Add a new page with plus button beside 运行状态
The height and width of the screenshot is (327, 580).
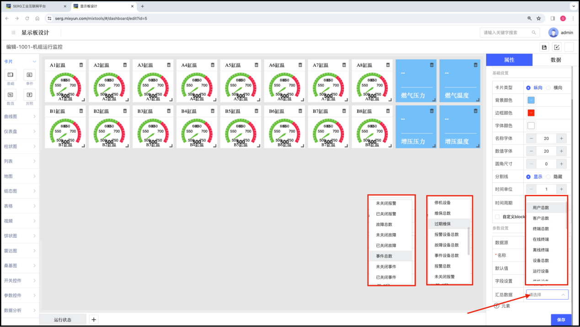pos(94,320)
